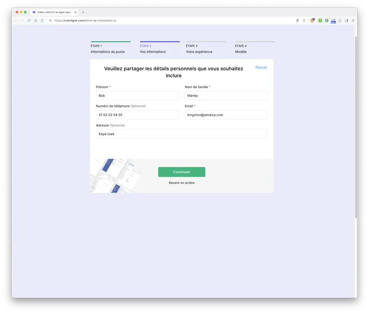
Task: Click the form heading 'Veuillez partager les détails personnels'
Action: click(x=174, y=72)
